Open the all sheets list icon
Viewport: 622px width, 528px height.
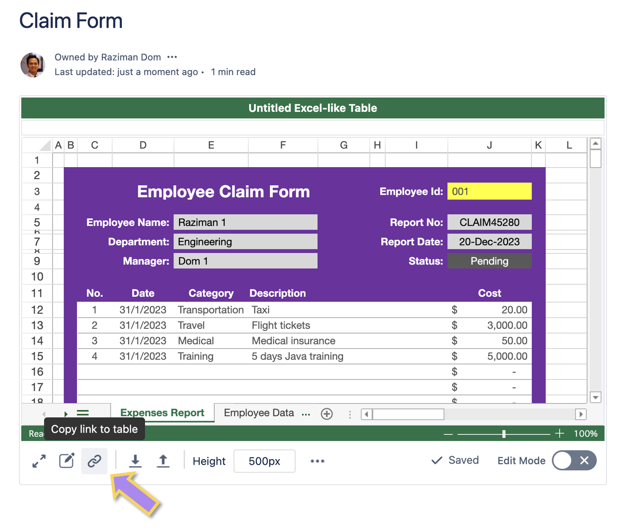83,413
